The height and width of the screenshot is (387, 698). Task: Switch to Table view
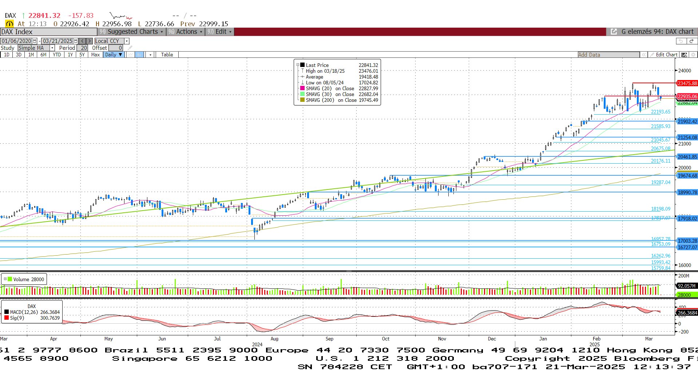(167, 55)
